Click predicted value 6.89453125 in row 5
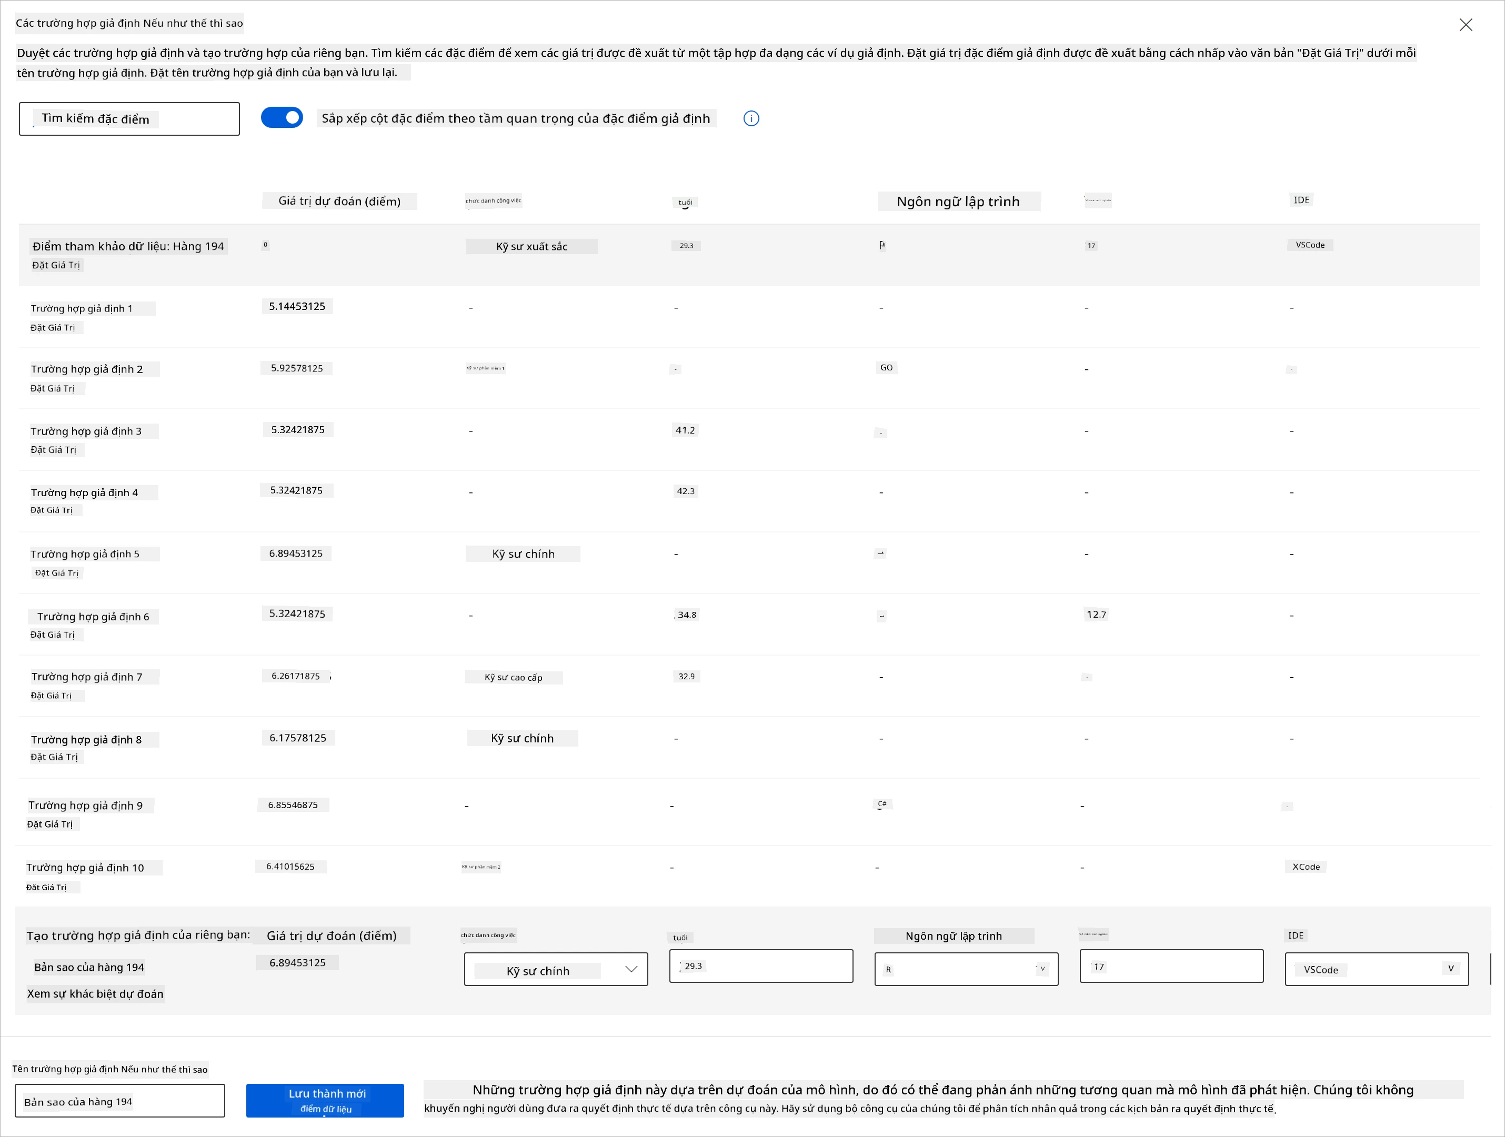Screen dimensions: 1505x1137 [296, 553]
